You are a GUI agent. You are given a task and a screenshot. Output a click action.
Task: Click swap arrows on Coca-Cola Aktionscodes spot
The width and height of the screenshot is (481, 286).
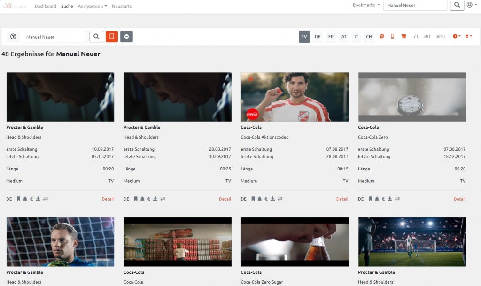point(280,199)
